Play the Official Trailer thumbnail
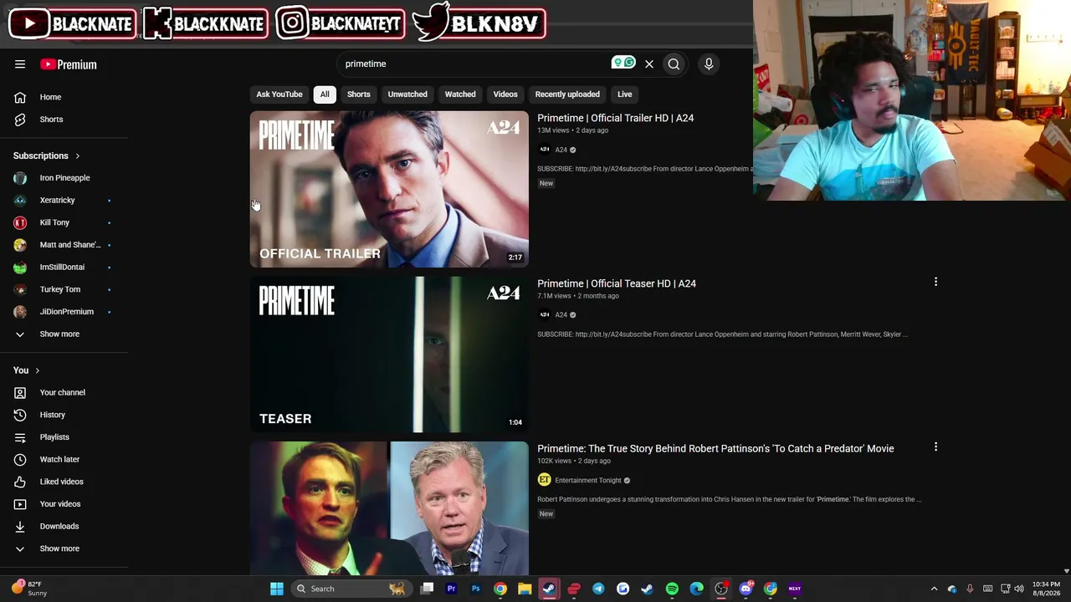Image resolution: width=1071 pixels, height=602 pixels. pyautogui.click(x=389, y=189)
